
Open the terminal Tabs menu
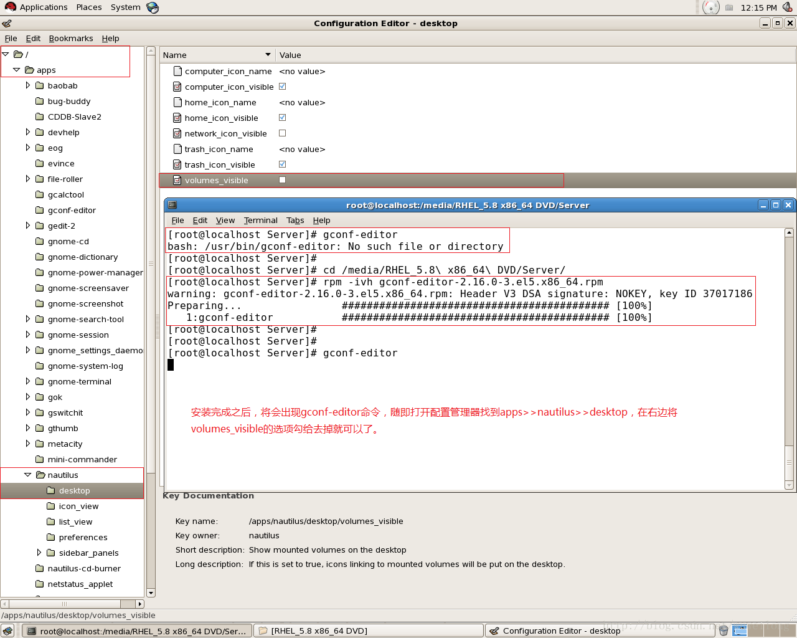295,220
